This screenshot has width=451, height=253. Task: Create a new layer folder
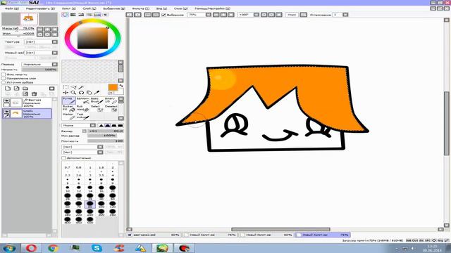[x=25, y=89]
